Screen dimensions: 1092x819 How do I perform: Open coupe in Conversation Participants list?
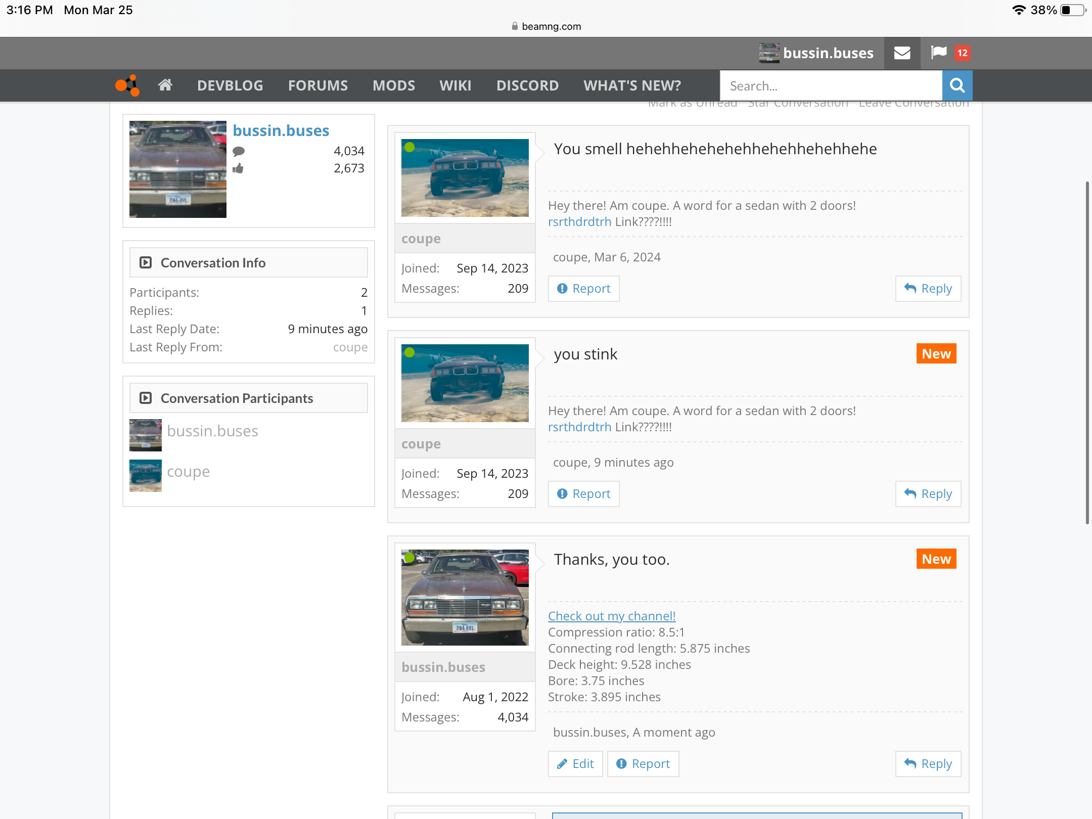(x=189, y=471)
